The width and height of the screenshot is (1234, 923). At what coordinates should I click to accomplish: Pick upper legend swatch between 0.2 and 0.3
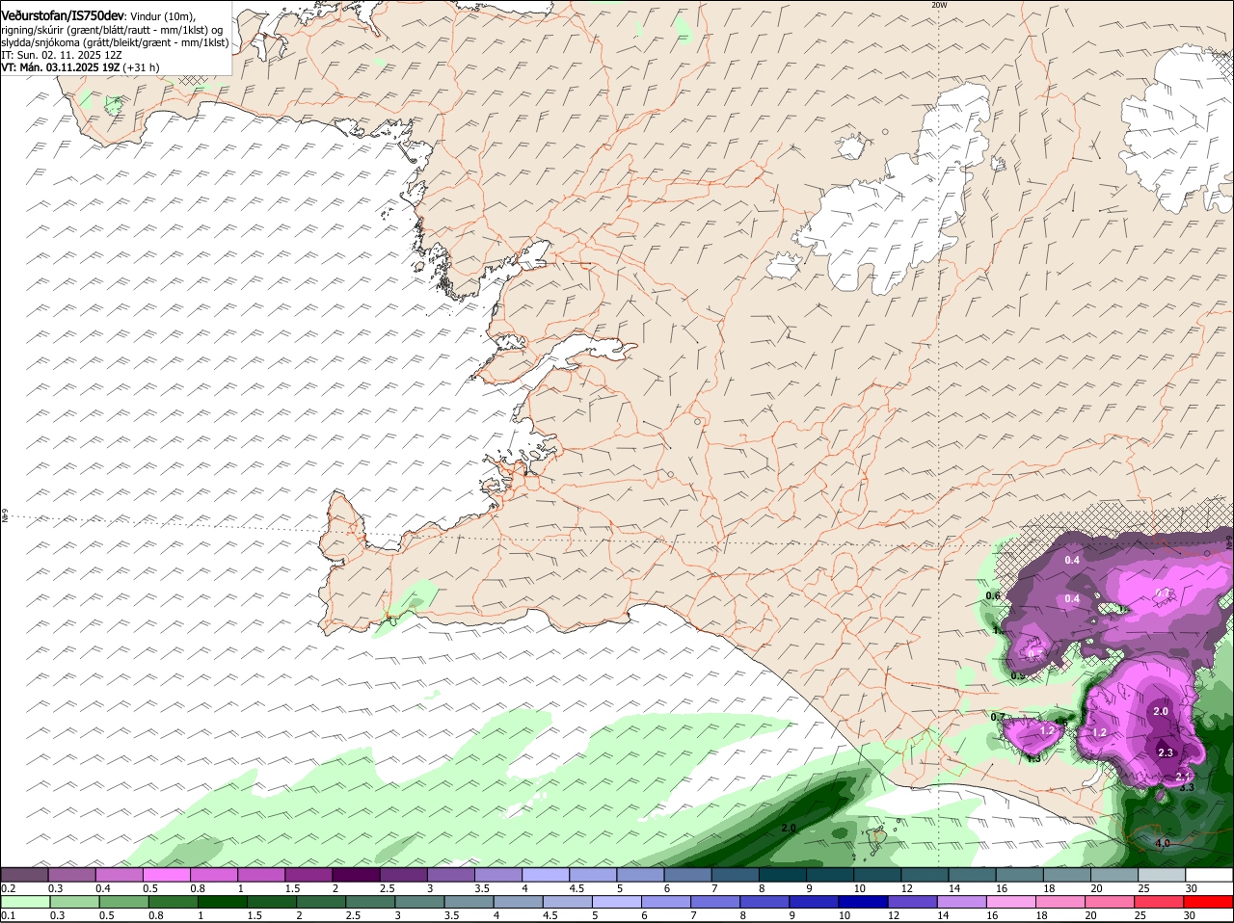point(24,875)
